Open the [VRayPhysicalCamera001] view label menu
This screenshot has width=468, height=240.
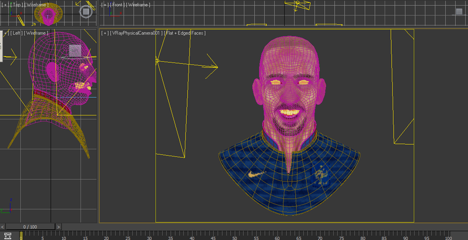[x=136, y=33]
